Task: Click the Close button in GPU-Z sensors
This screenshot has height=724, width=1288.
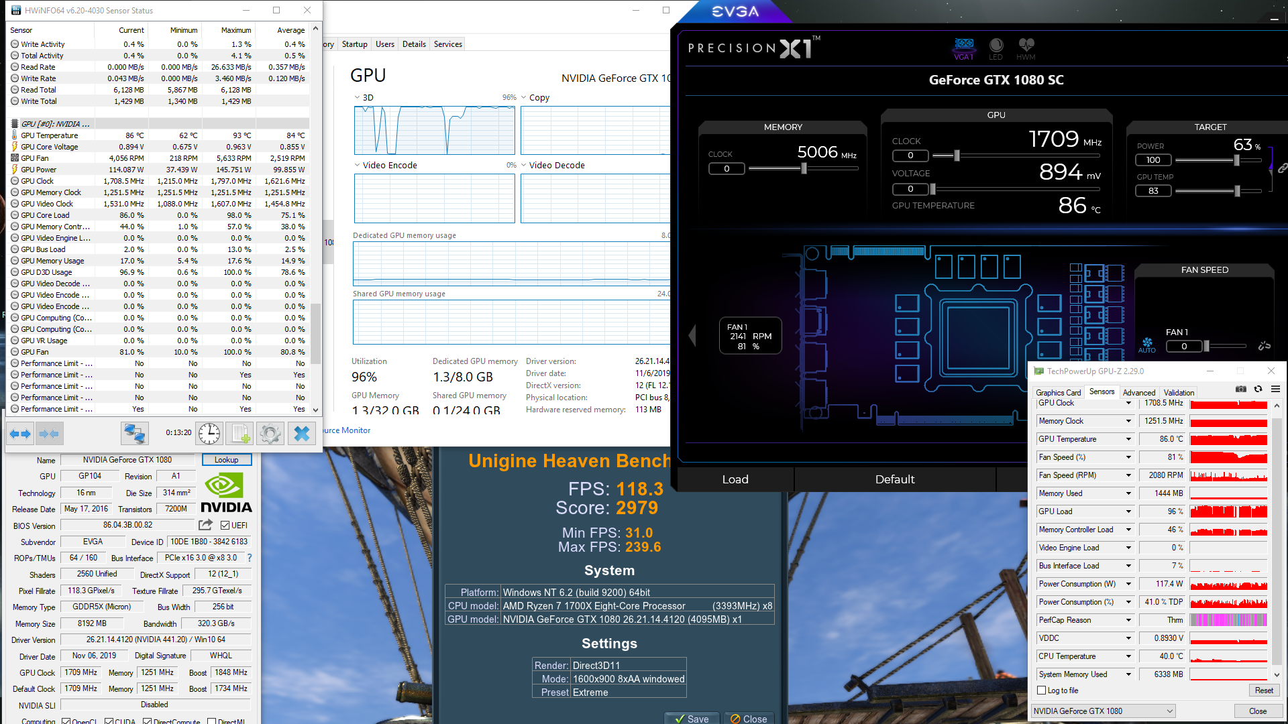Action: click(1258, 711)
